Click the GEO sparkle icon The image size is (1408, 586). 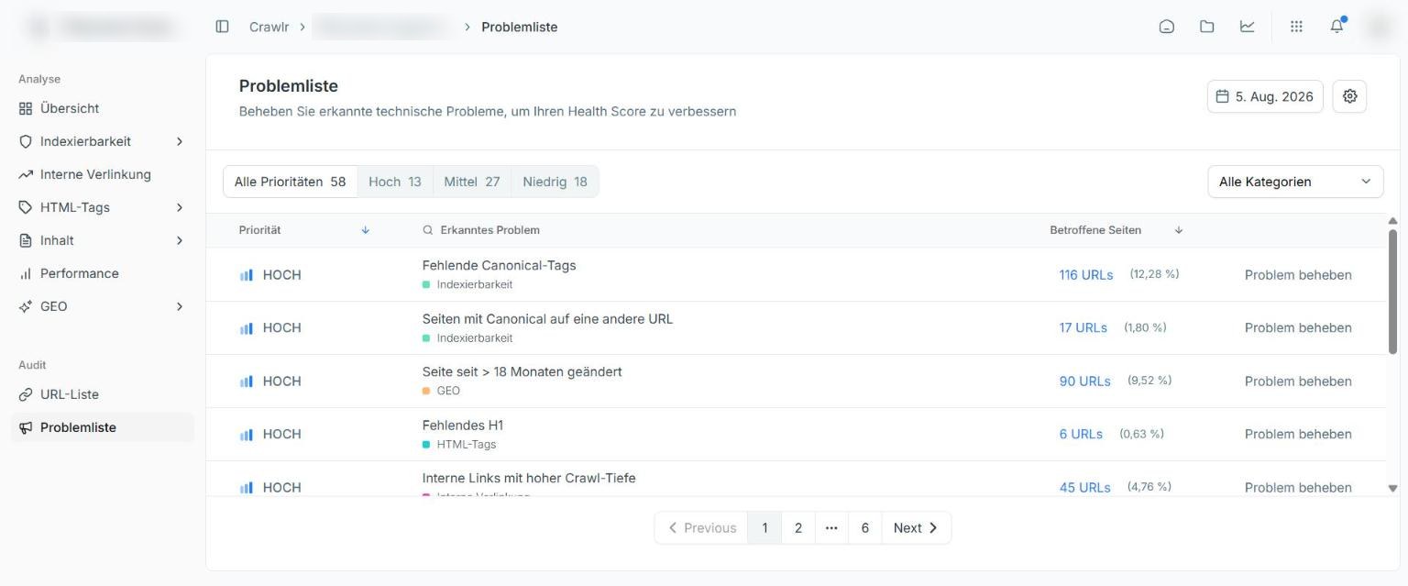point(25,306)
